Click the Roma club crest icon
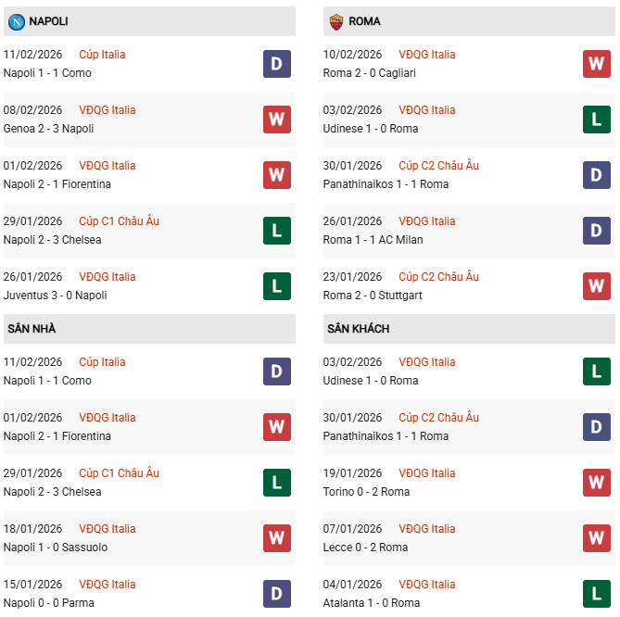 pos(335,21)
